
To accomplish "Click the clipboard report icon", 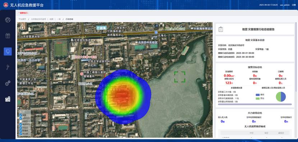I will pos(221,29).
